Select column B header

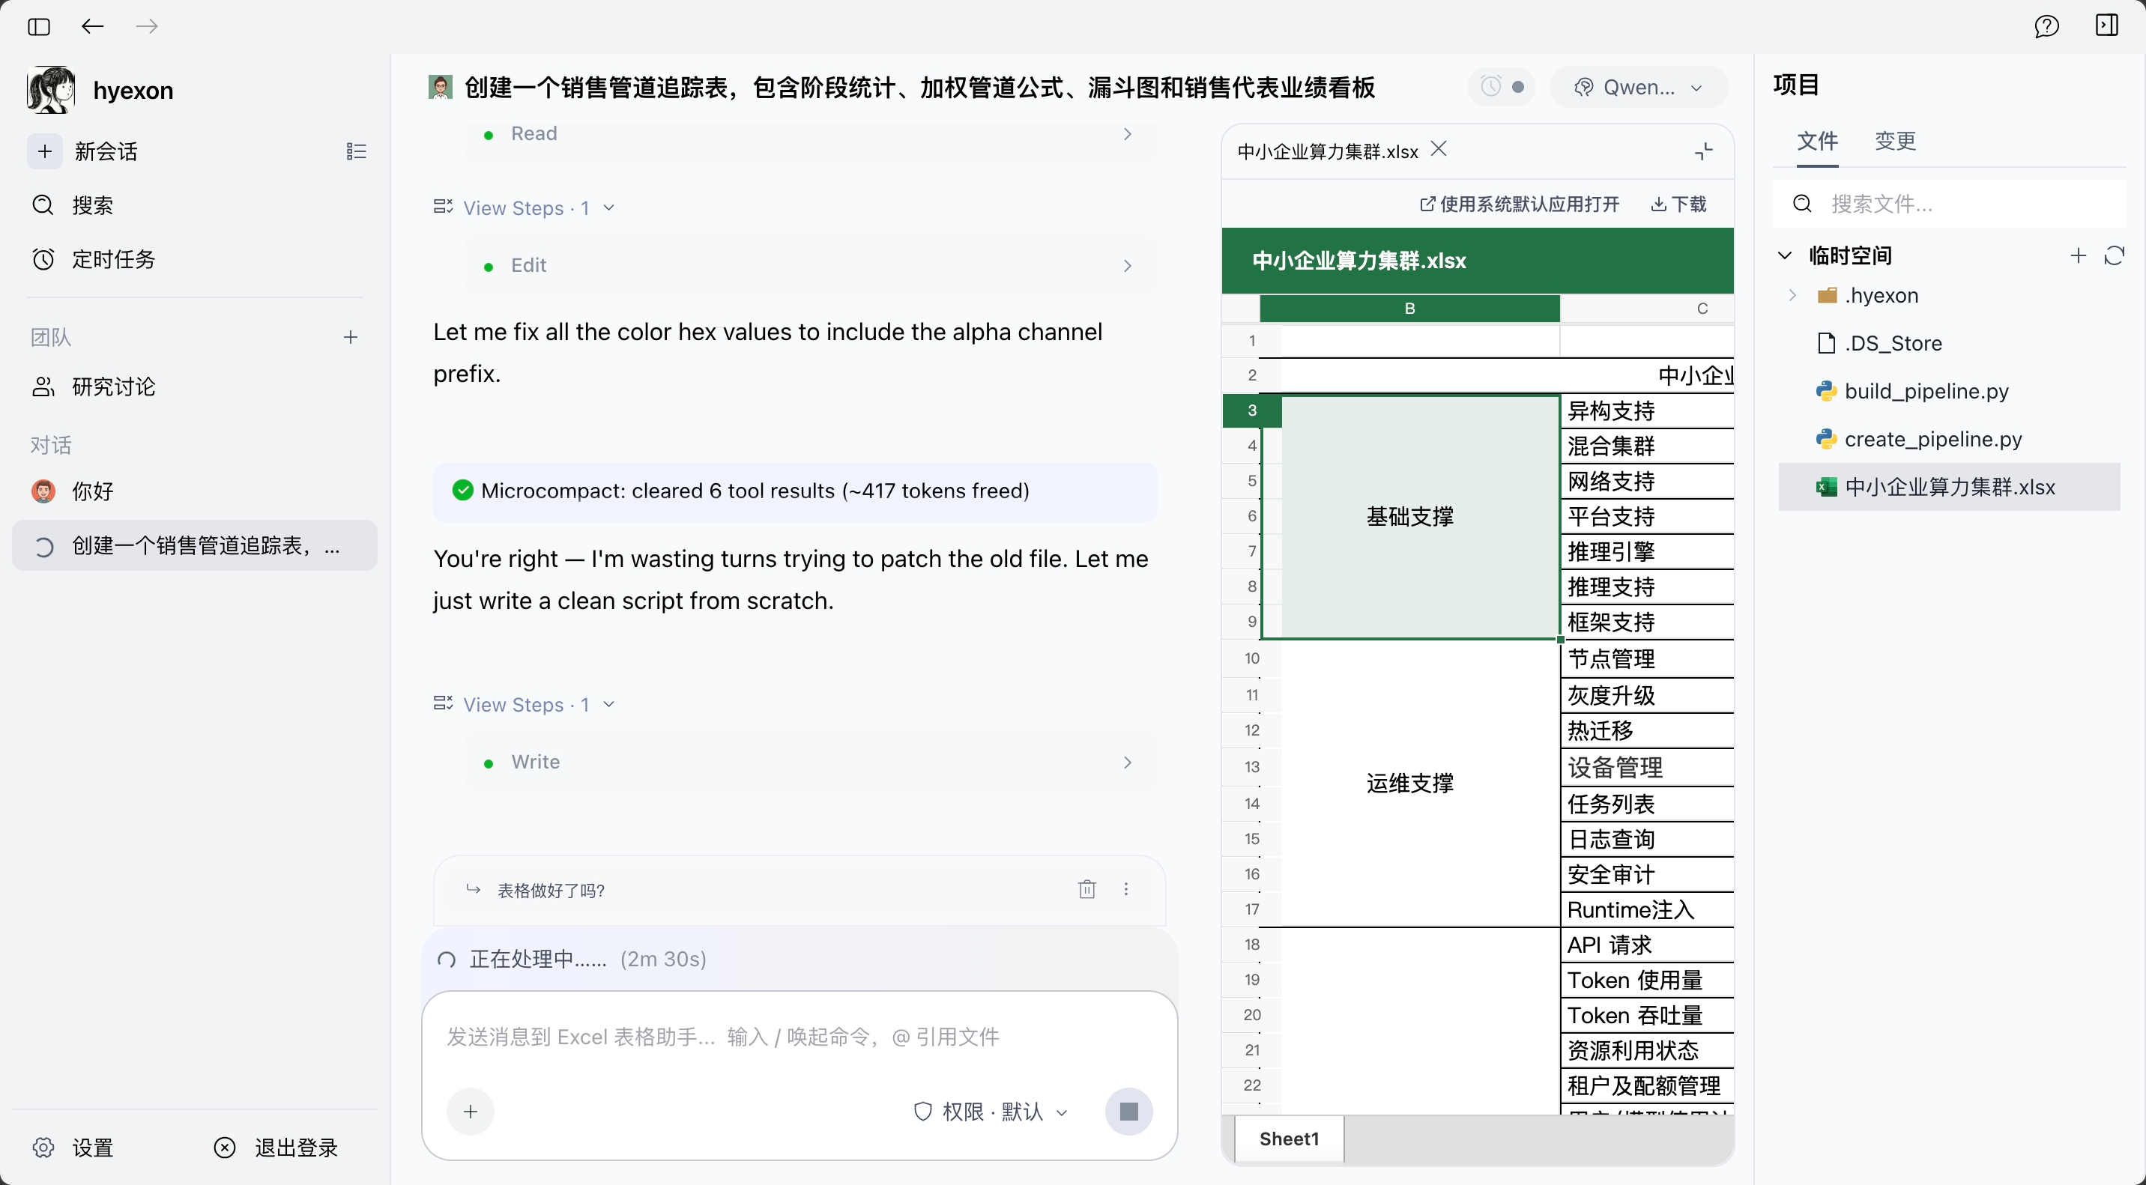pos(1409,309)
